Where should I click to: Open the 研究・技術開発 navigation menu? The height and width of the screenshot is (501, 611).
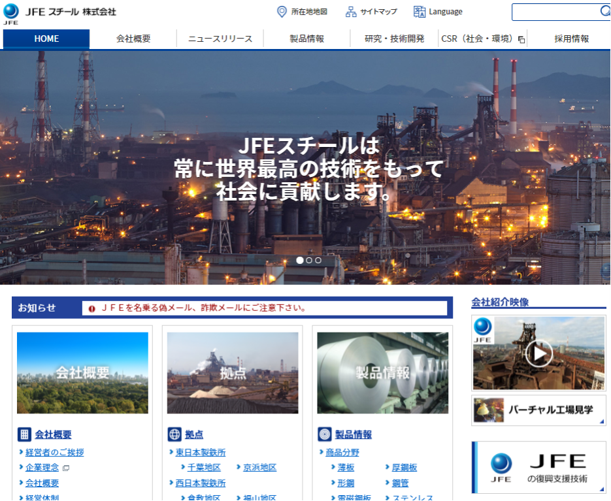[394, 39]
